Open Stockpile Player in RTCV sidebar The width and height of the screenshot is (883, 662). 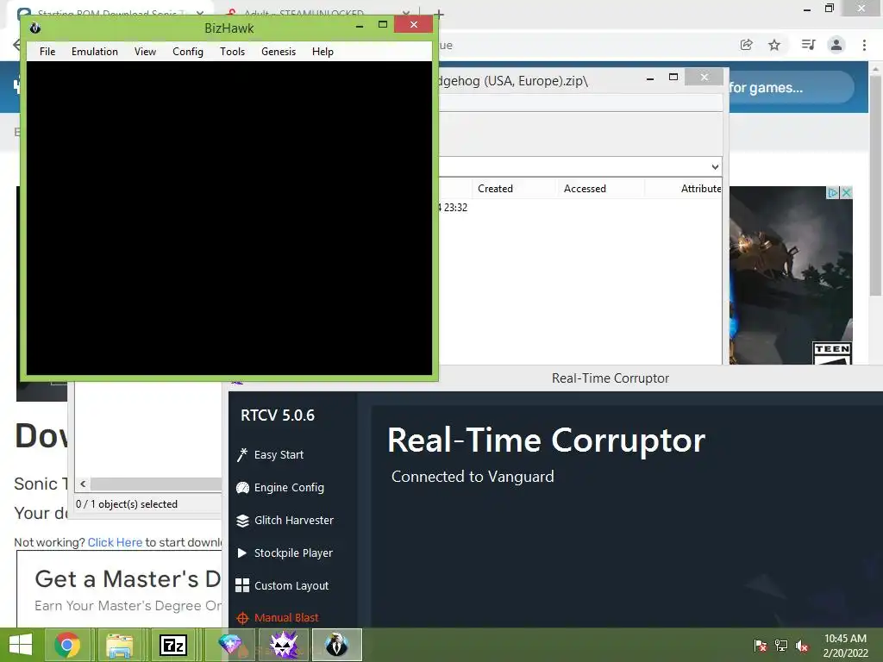(x=293, y=553)
